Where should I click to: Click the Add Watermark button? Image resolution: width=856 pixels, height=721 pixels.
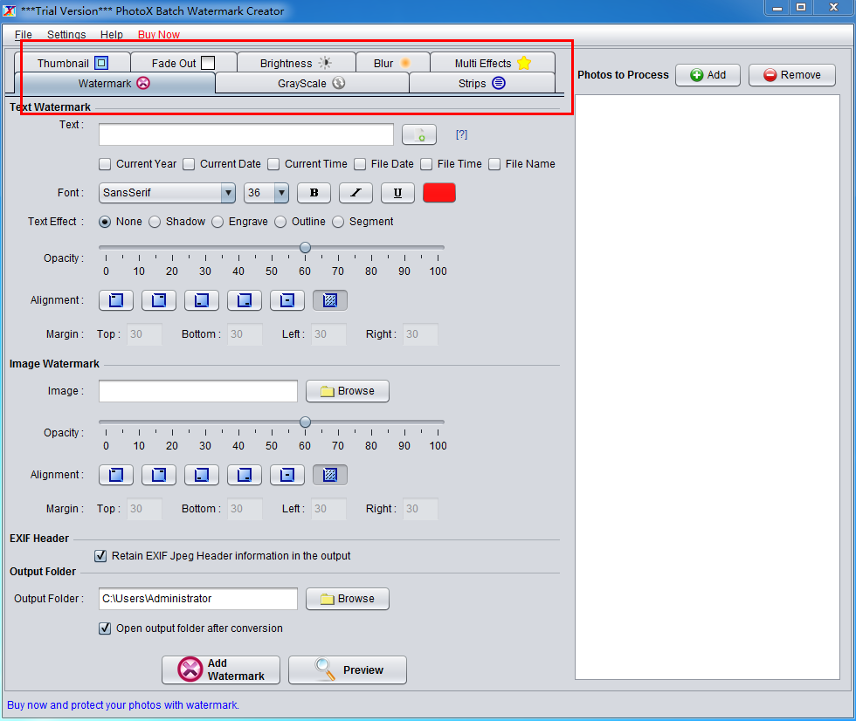(x=221, y=669)
